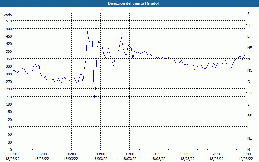
Task: Select the 30 value on the degree axis
Action: pos(10,142)
